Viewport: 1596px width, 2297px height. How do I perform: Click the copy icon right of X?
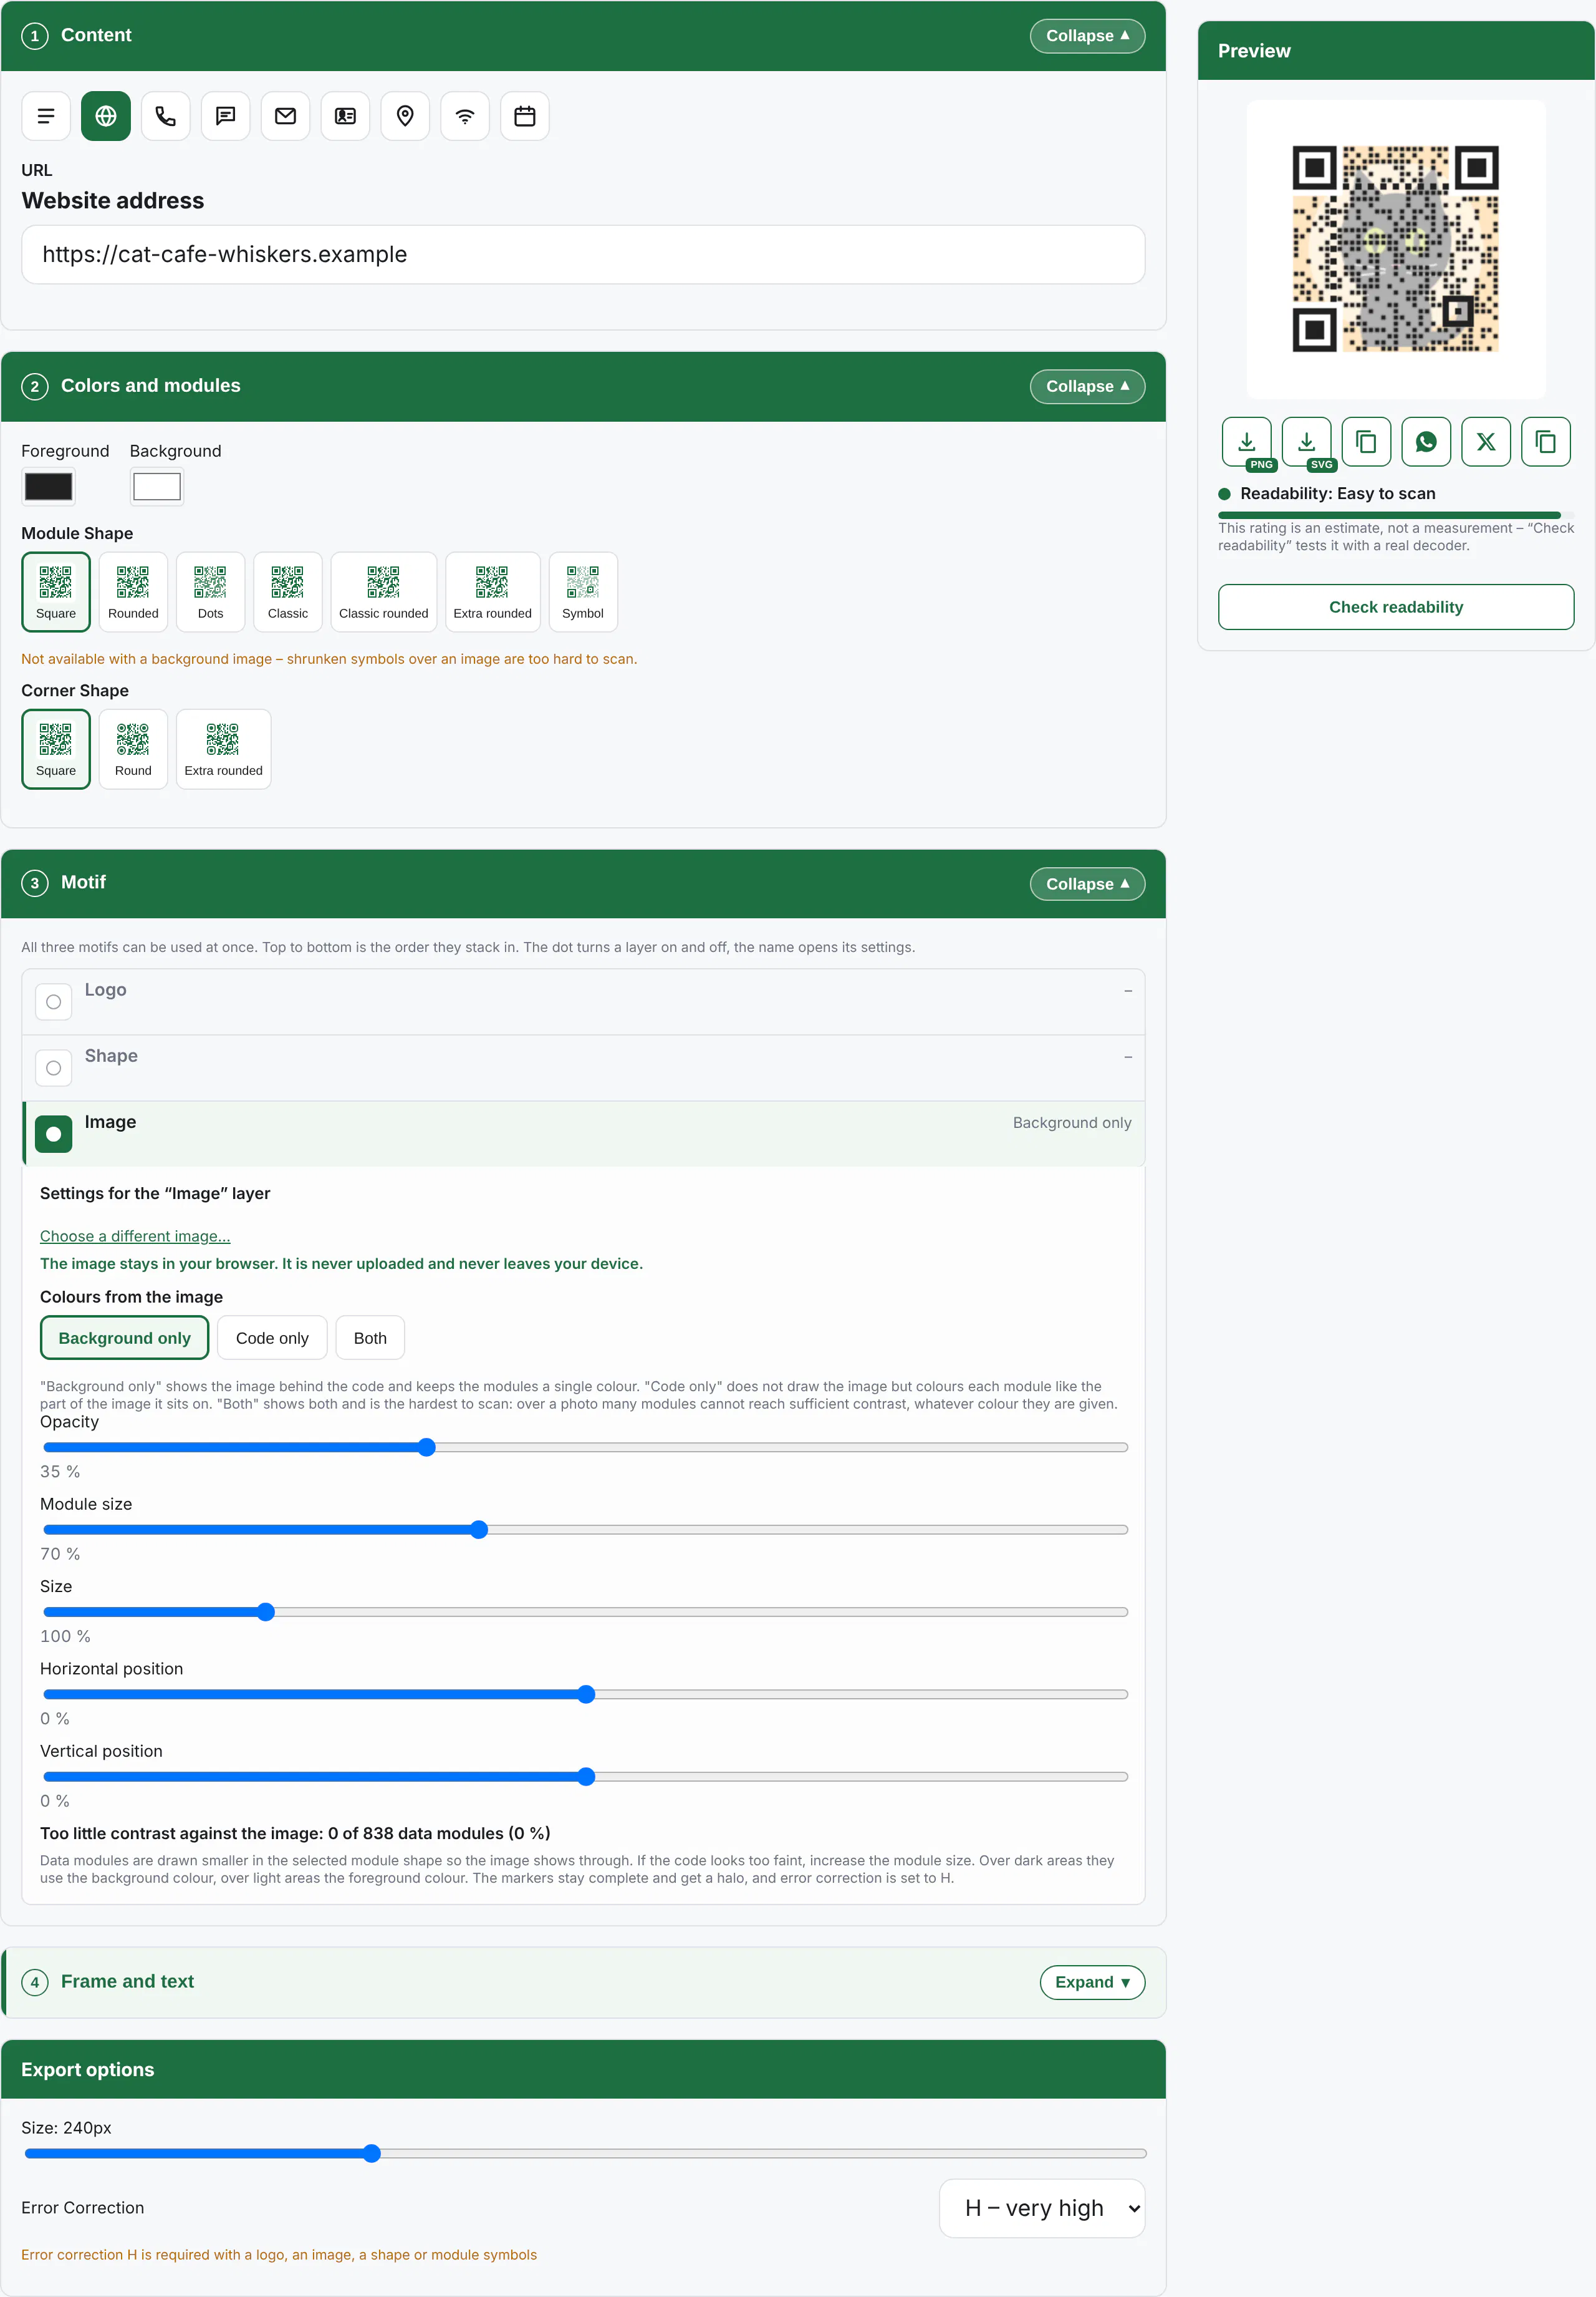1546,442
